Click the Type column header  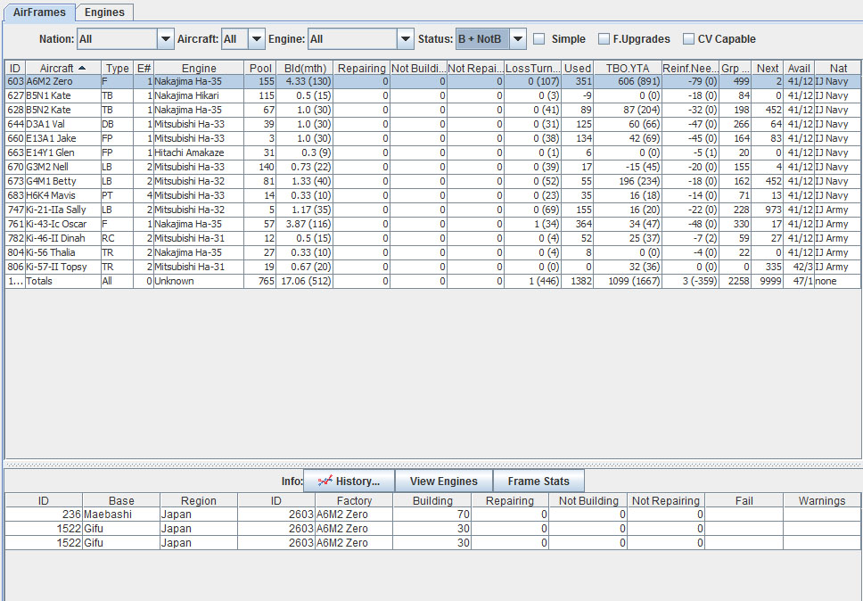(117, 69)
